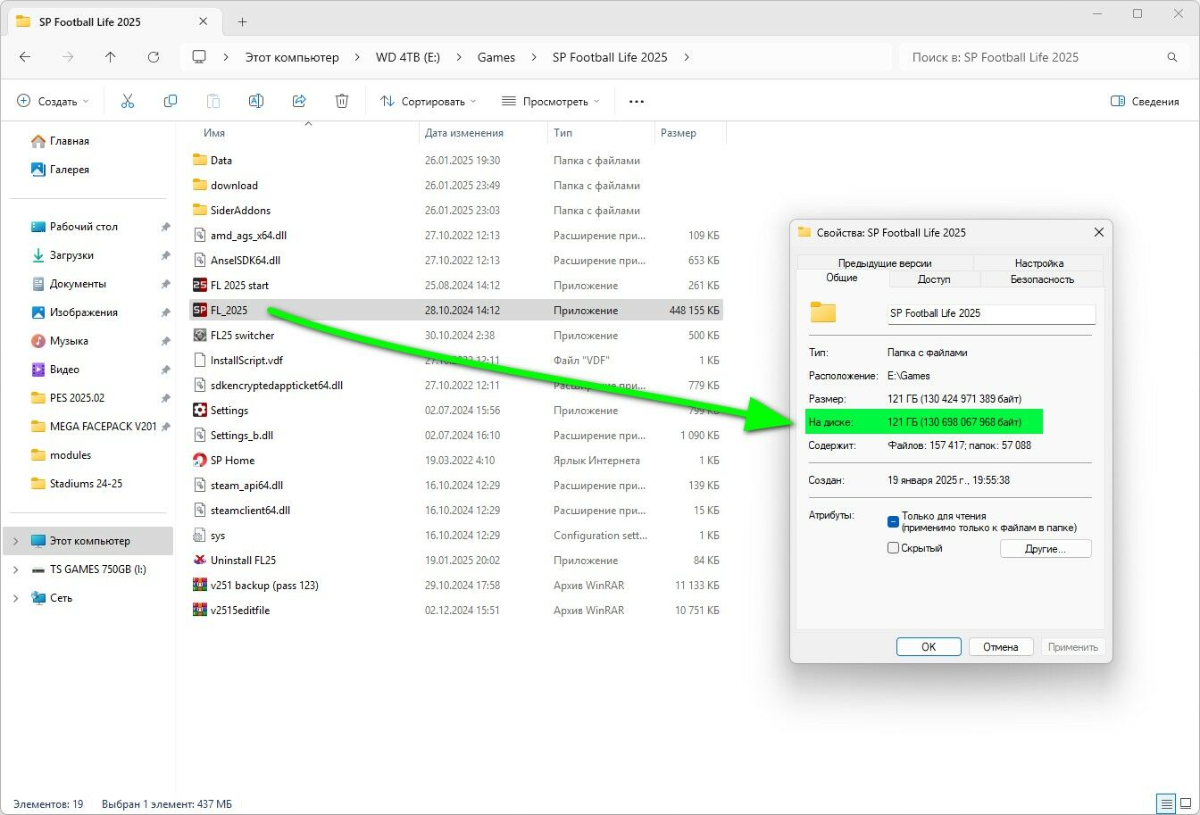Click the Cut scissors icon in toolbar

128,101
